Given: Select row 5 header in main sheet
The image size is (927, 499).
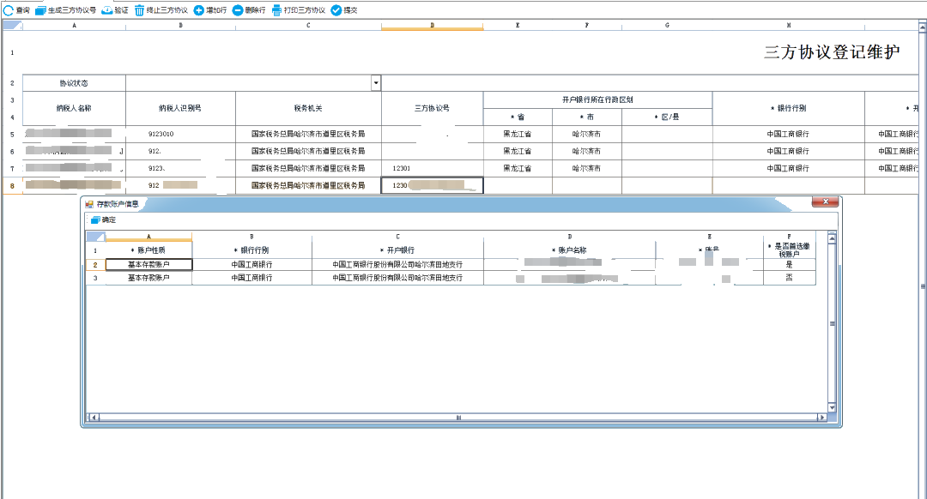Looking at the screenshot, I should (12, 134).
